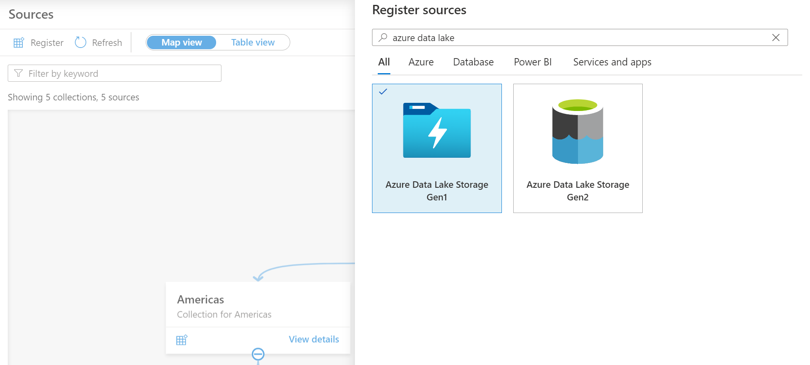Toggle the Gen1 selected checkmark
Screen dimensions: 810x365
tap(383, 92)
